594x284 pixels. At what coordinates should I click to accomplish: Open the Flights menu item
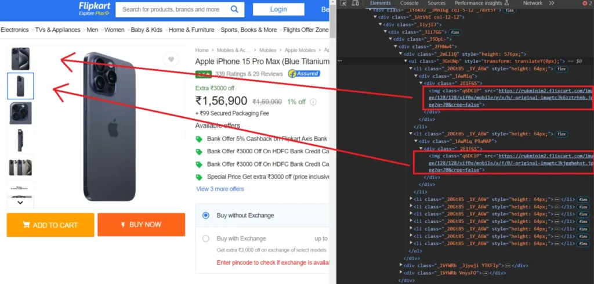(x=292, y=30)
